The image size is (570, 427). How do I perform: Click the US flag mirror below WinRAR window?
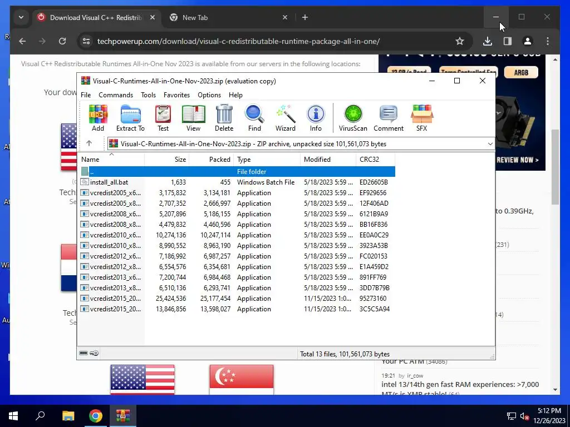click(142, 380)
